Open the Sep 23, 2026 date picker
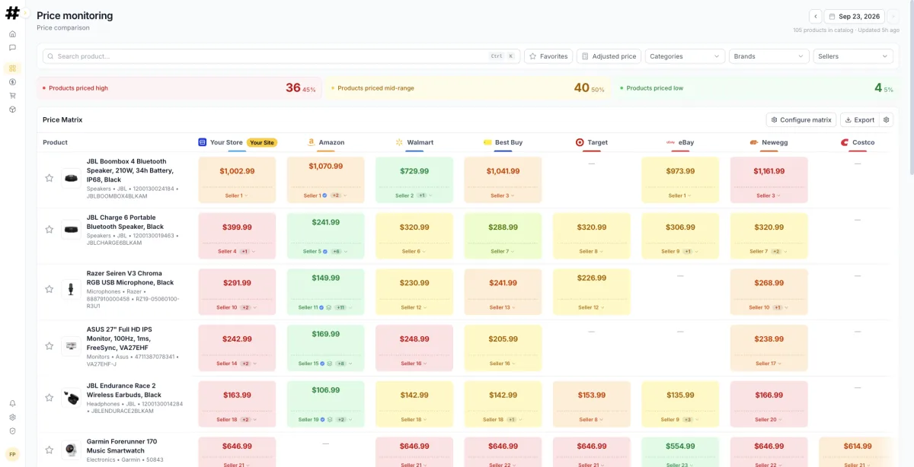Viewport: 914px width, 467px height. [x=854, y=16]
